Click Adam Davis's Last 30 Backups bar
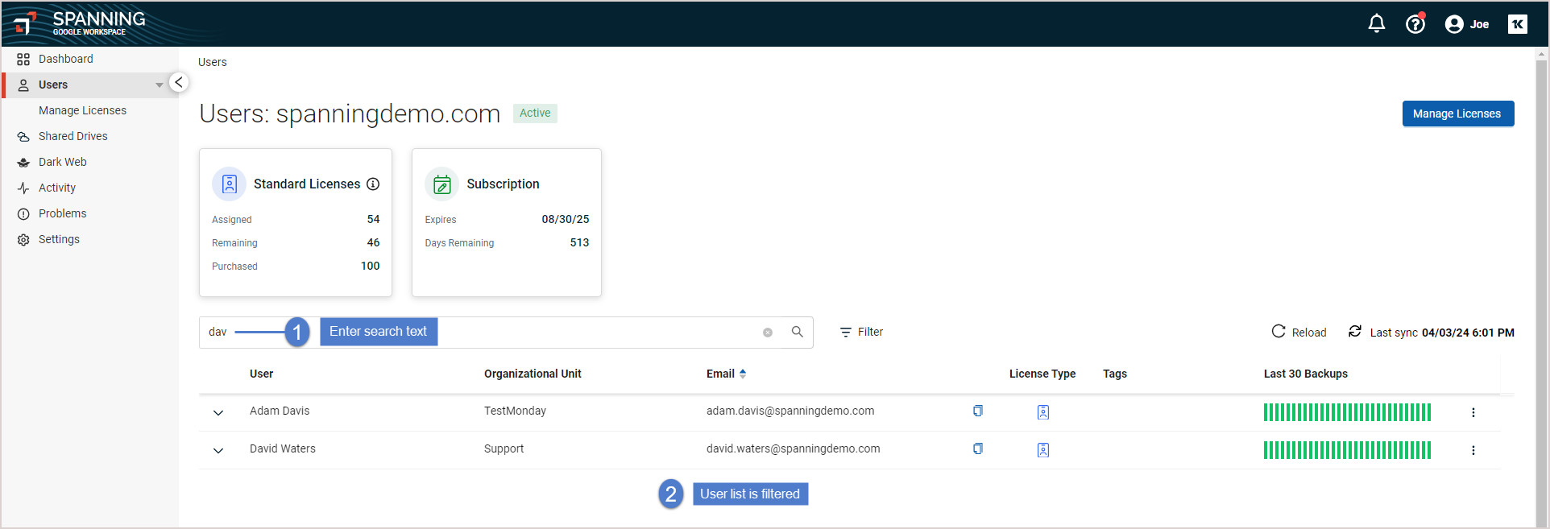The height and width of the screenshot is (529, 1550). [x=1346, y=412]
